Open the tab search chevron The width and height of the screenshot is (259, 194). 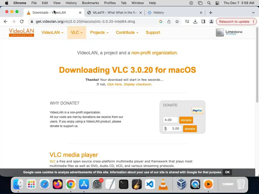pyautogui.click(x=253, y=13)
